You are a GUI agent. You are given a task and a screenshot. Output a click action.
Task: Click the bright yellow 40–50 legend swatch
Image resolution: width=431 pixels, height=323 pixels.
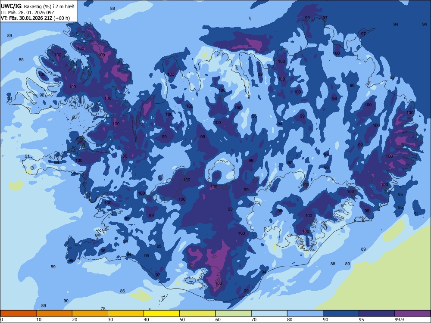[x=162, y=314]
